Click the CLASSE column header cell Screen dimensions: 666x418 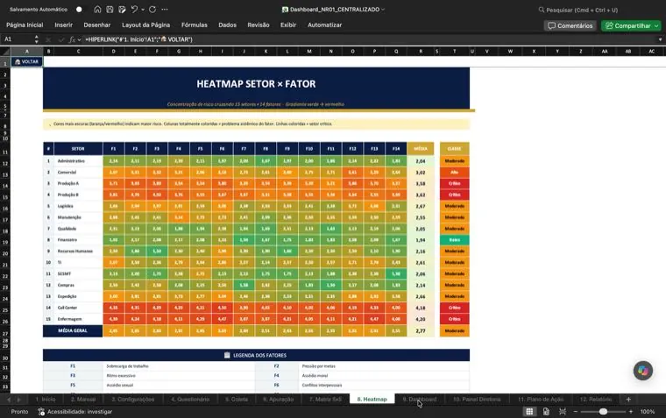click(454, 149)
